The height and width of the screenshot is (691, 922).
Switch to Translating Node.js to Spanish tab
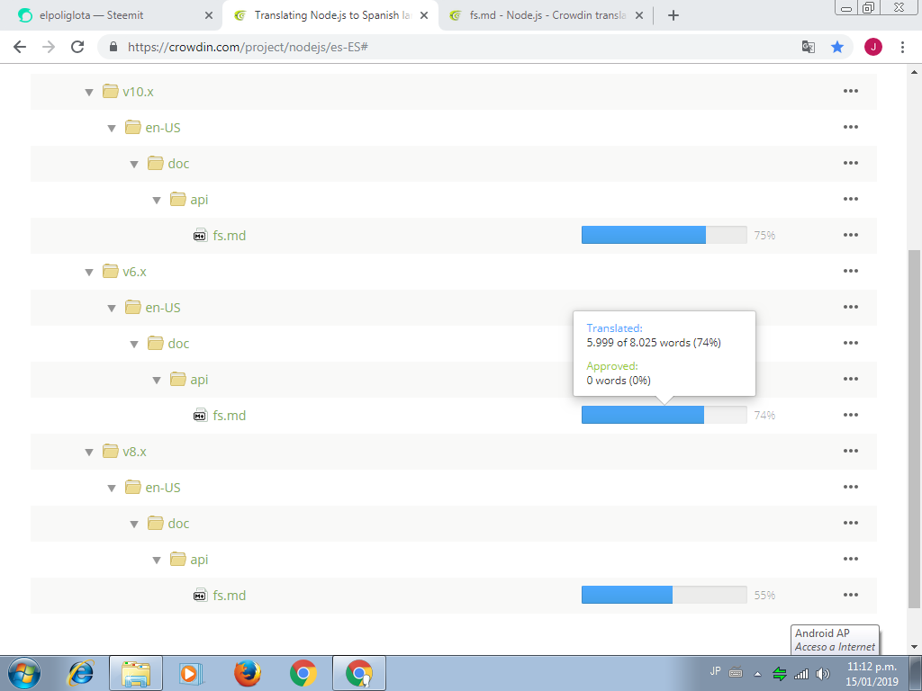coord(330,16)
